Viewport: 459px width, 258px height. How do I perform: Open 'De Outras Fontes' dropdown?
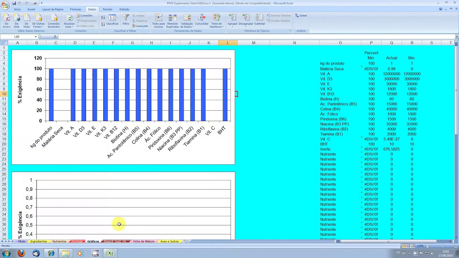[38, 21]
